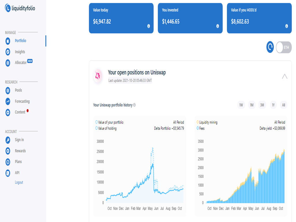Click the Logout link
This screenshot has height=222, width=296.
(x=19, y=182)
